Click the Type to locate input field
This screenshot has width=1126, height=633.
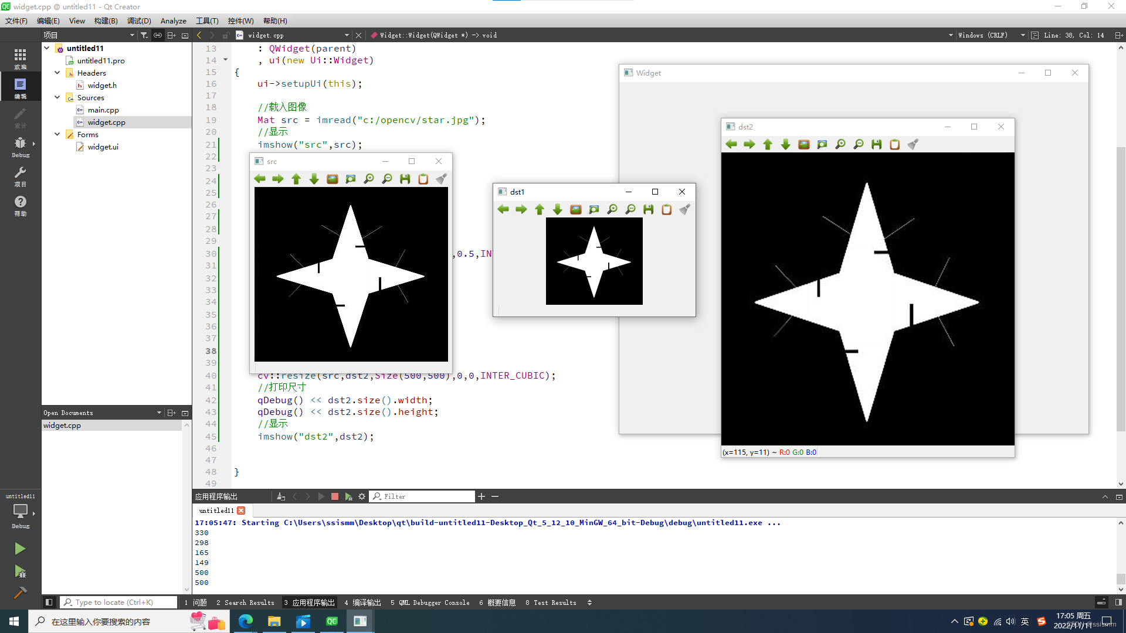120,602
